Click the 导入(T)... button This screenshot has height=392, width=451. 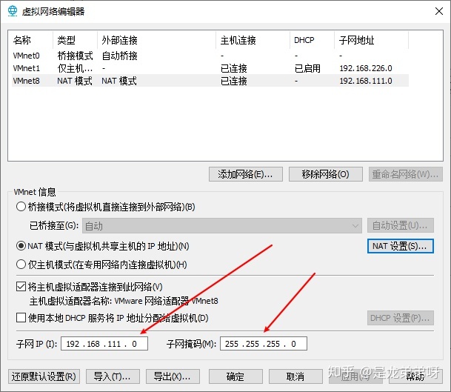point(113,376)
